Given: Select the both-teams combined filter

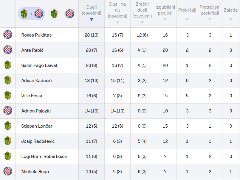Looking at the screenshot, I should 31,14.
